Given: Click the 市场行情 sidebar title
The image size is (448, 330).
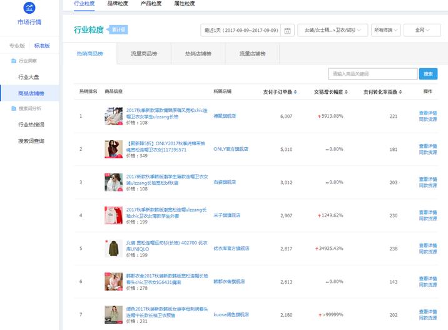Looking at the screenshot, I should pos(29,22).
